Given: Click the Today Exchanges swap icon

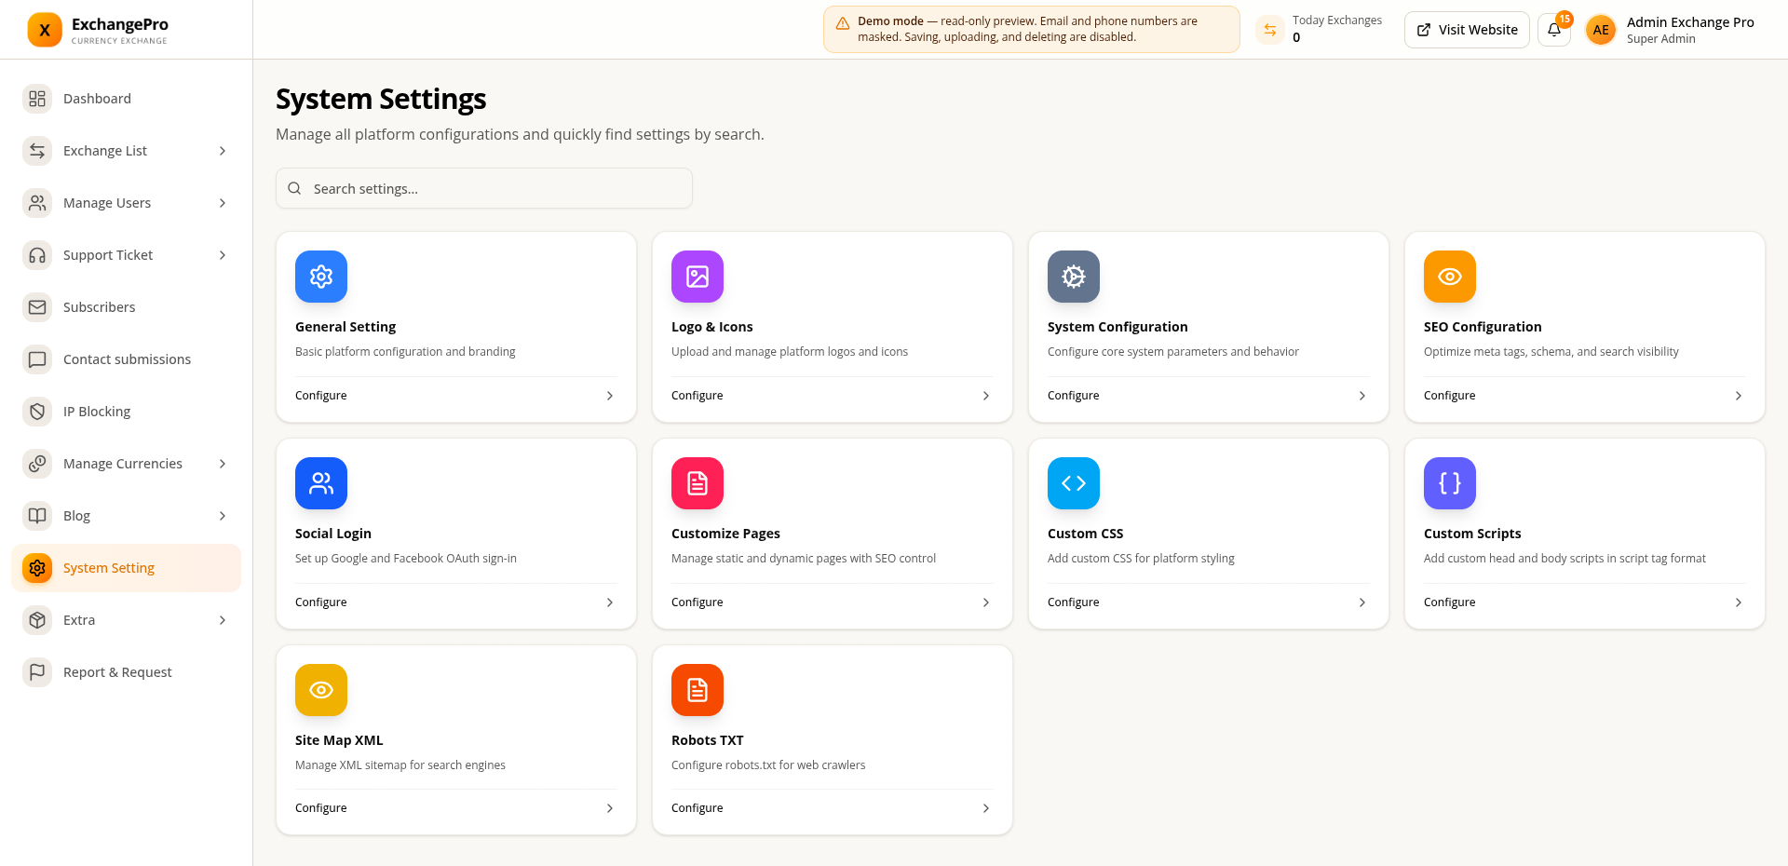Looking at the screenshot, I should click(1270, 30).
